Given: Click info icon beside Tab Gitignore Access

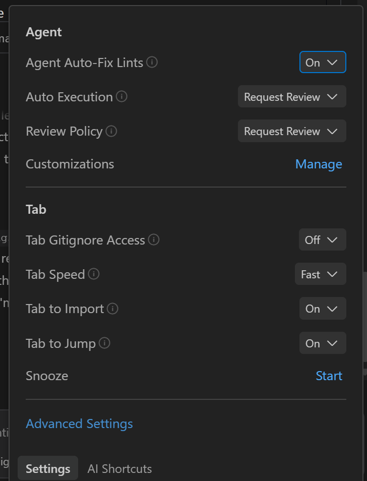Looking at the screenshot, I should pyautogui.click(x=154, y=240).
